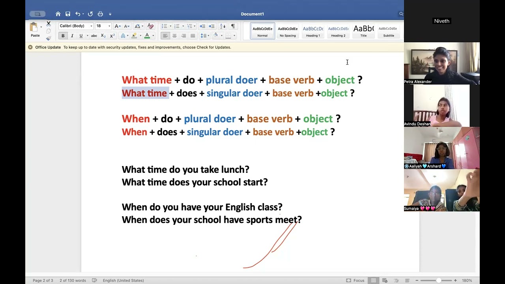Screen dimensions: 505x284
Task: Apply the Heading 1 style
Action: click(313, 31)
